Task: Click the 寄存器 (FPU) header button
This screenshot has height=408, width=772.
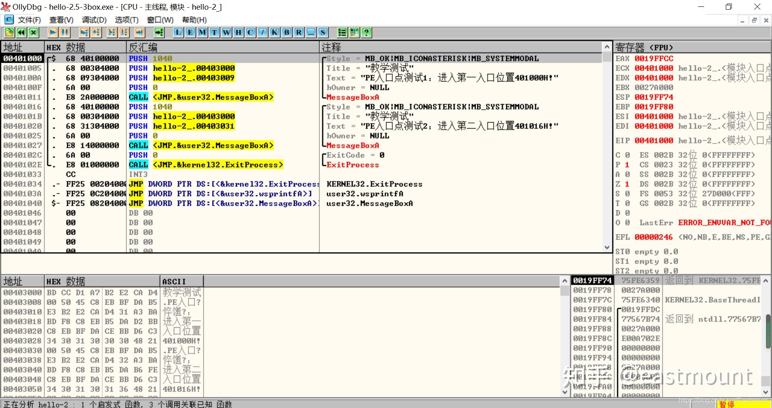Action: coord(643,47)
